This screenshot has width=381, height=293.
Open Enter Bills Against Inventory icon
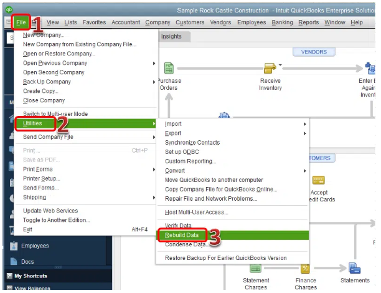(x=370, y=69)
